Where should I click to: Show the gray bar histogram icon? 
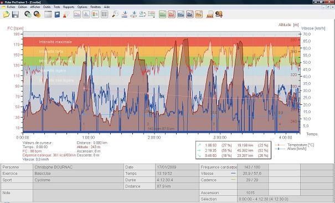(86, 14)
